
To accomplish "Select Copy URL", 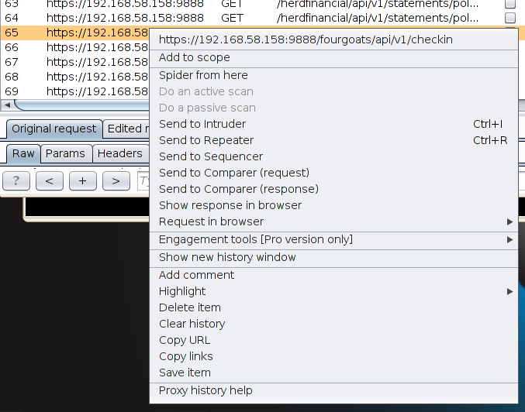I will click(x=333, y=340).
